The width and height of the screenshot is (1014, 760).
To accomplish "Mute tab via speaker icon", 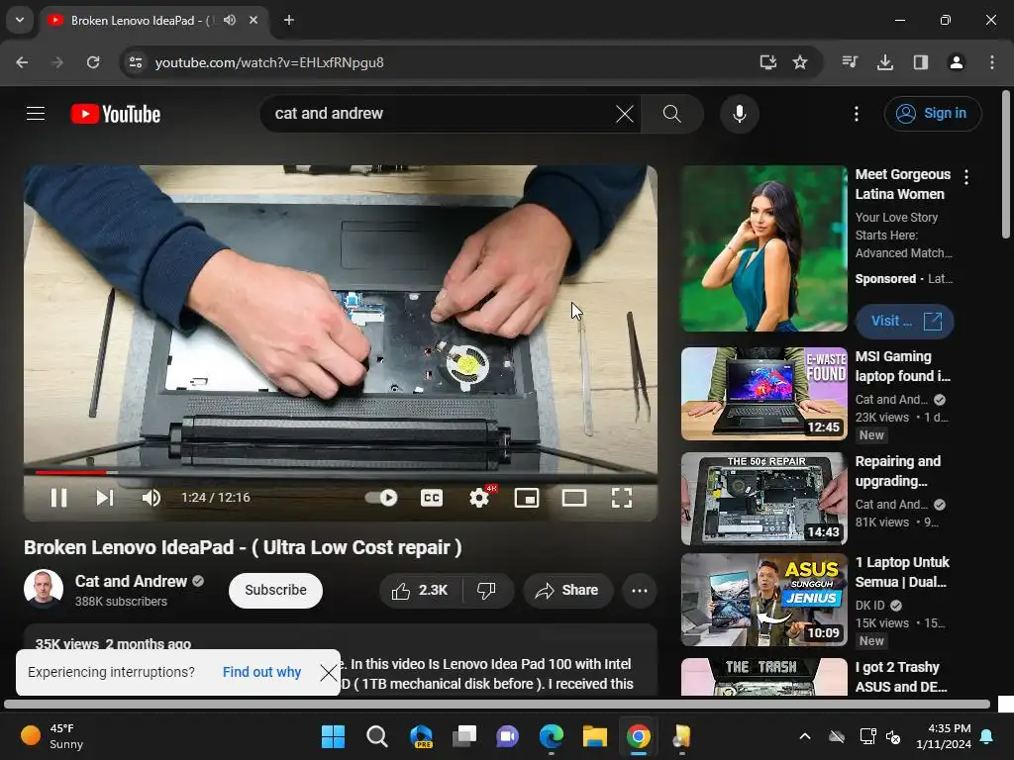I will click(x=230, y=20).
